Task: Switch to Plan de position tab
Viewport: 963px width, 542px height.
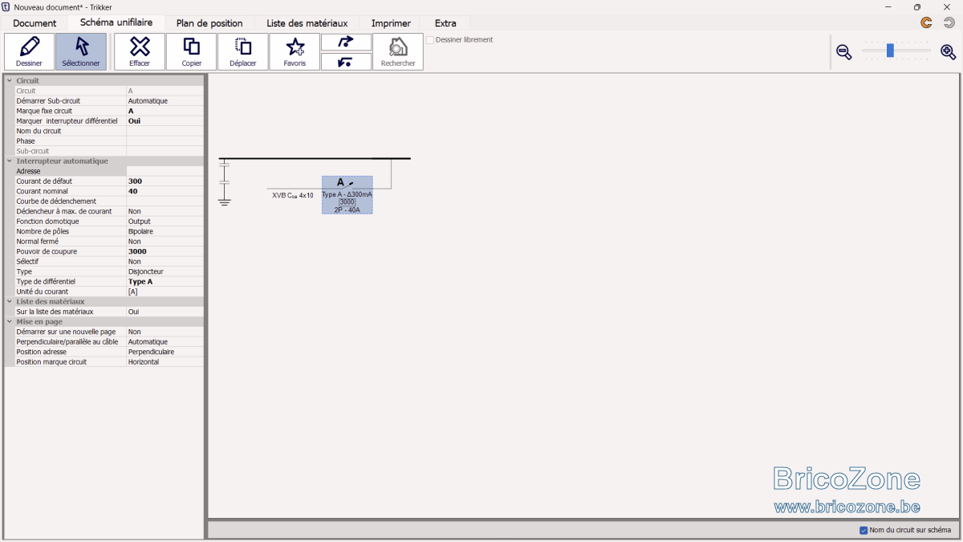Action: pyautogui.click(x=209, y=23)
